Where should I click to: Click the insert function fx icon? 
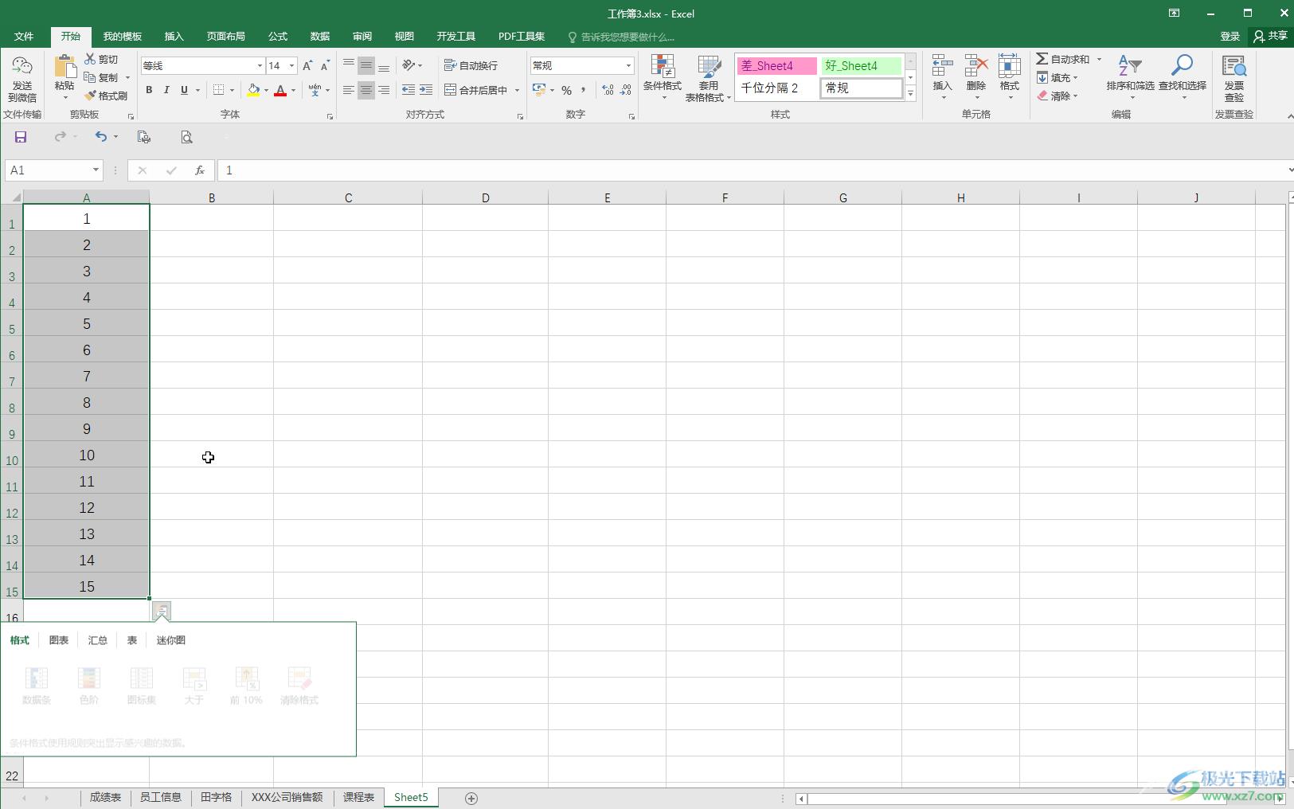coord(200,170)
